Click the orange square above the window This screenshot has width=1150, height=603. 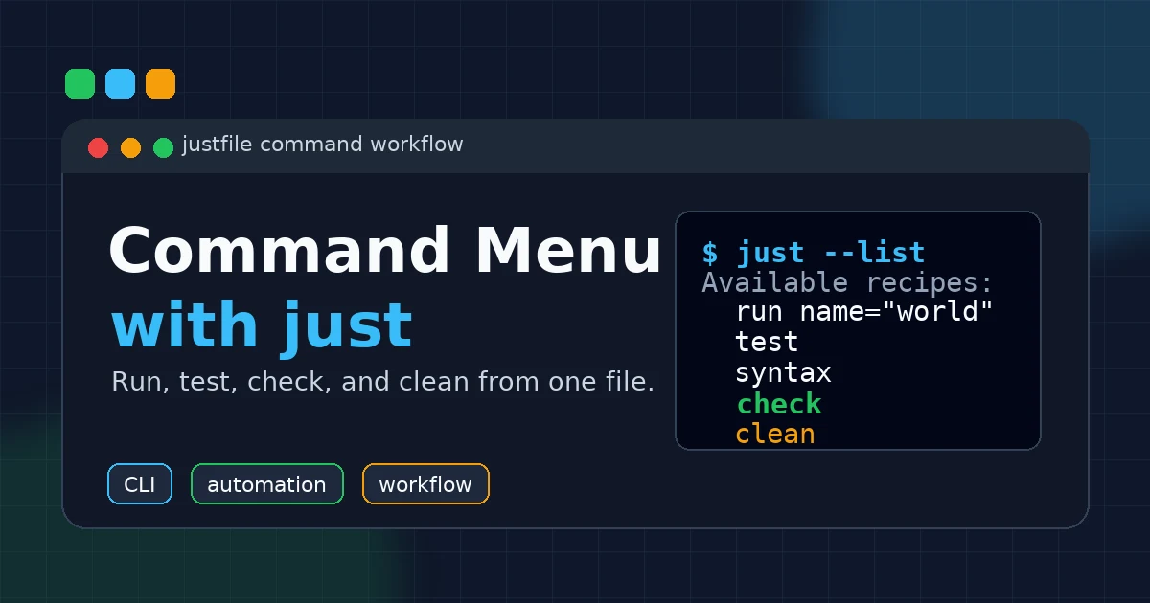pos(161,84)
